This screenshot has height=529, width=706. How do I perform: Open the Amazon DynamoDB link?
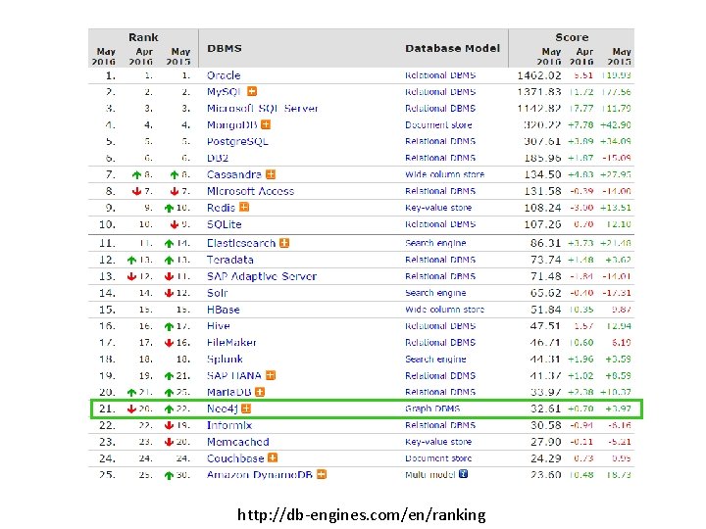(x=260, y=475)
